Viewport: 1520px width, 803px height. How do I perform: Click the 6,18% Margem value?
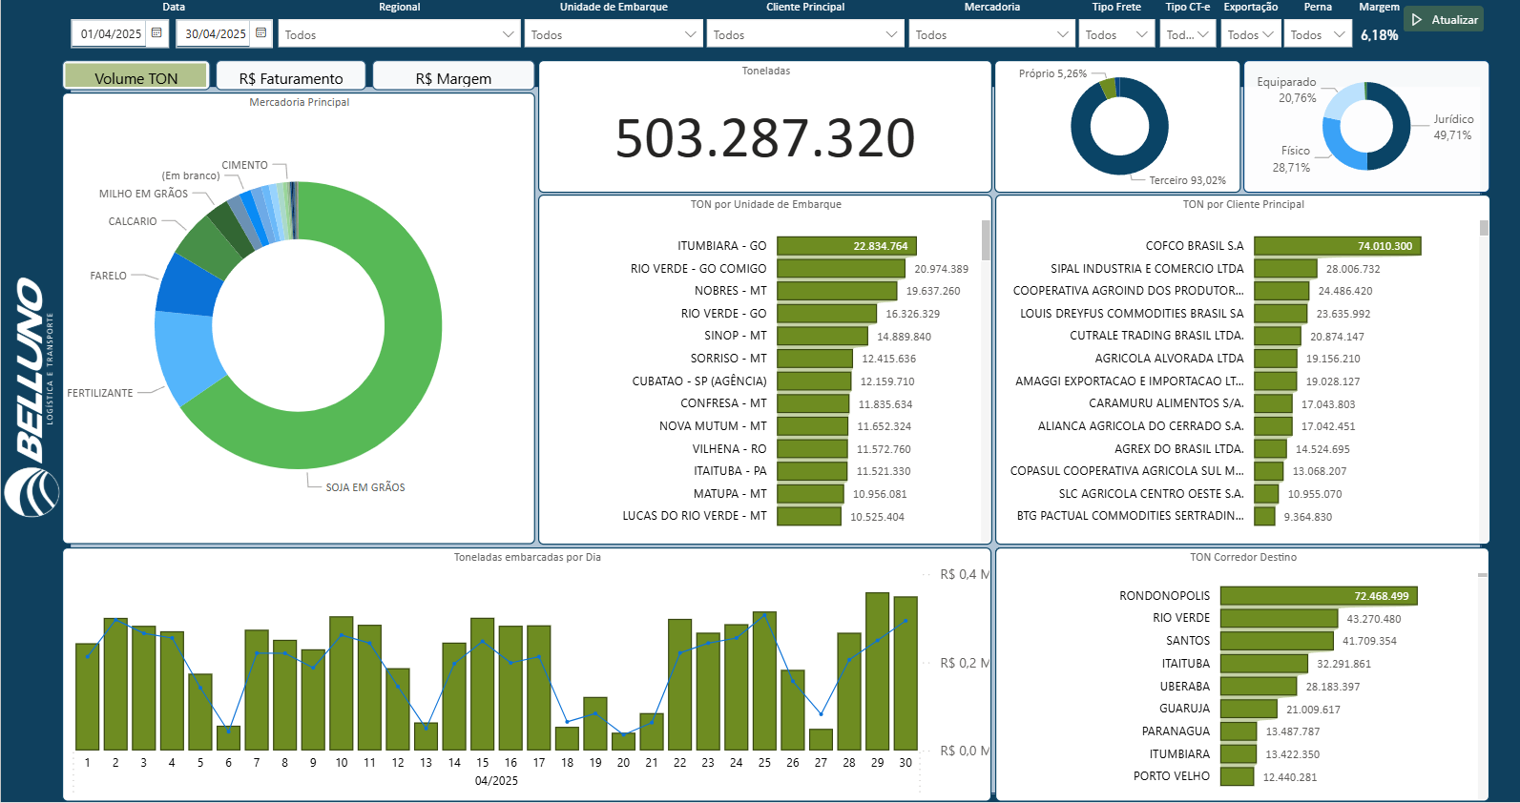click(1379, 35)
